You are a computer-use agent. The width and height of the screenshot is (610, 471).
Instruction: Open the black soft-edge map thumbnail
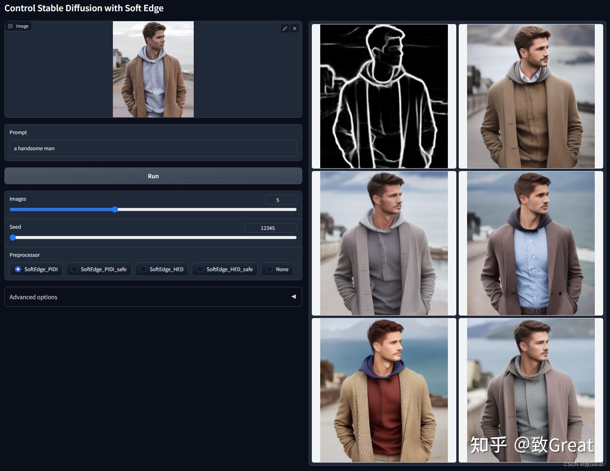383,96
